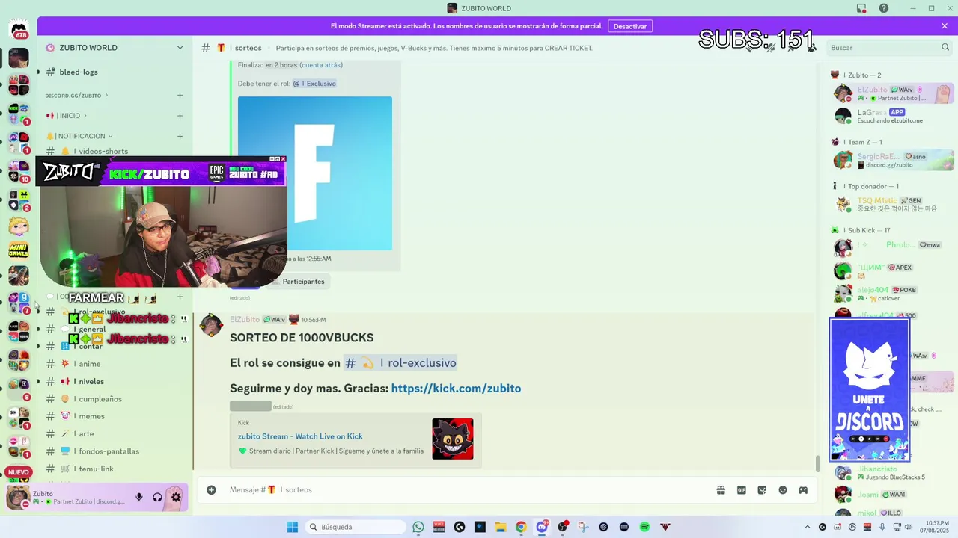Viewport: 958px width, 538px height.
Task: Open Jibancristo in member list
Action: [891, 473]
